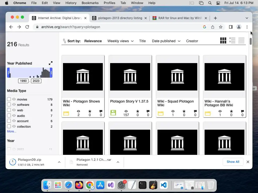Close the downloads bar
The image size is (258, 193).
pos(248,162)
